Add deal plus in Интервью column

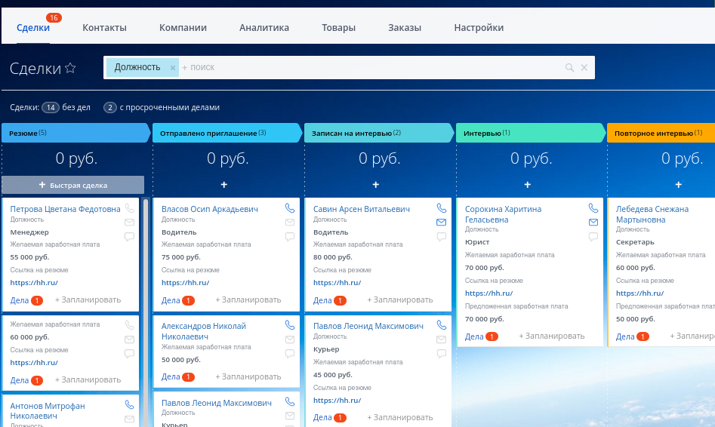point(528,185)
